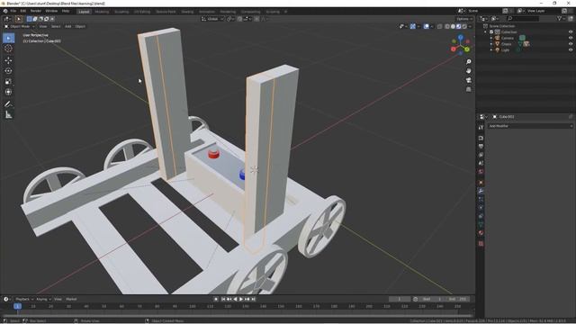Toggle viewport gizmos button
Image resolution: width=576 pixels, height=324 pixels.
(413, 26)
